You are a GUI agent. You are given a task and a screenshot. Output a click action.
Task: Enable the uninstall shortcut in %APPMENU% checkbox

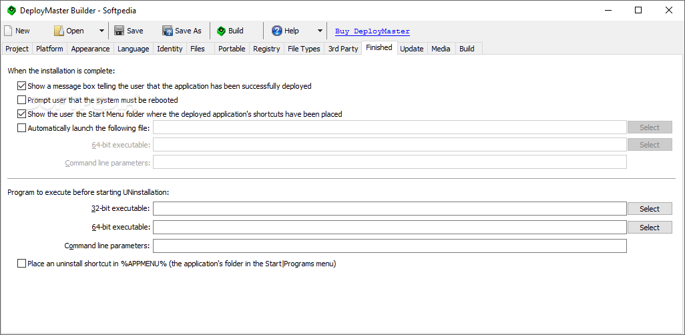pos(21,264)
